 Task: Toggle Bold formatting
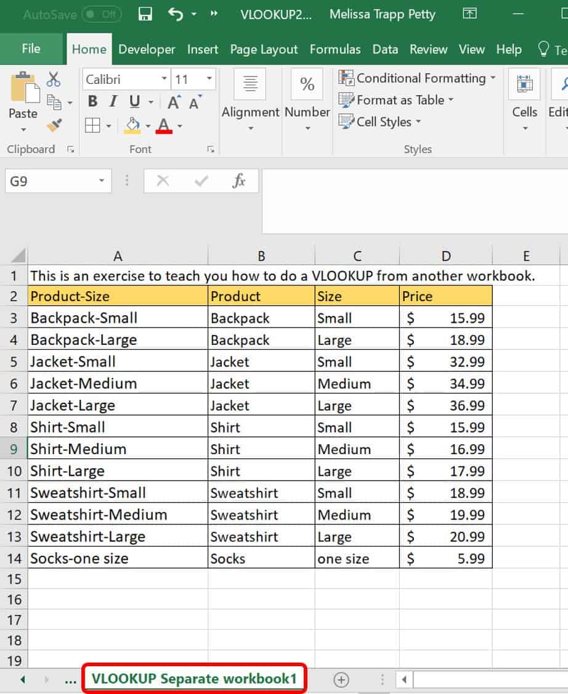92,102
